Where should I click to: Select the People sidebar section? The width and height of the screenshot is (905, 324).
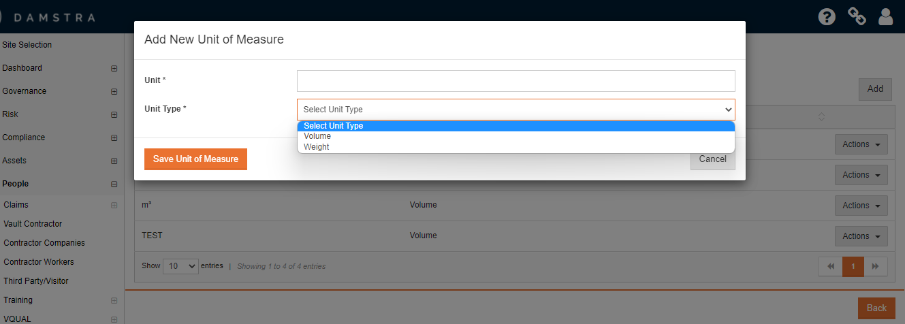[16, 184]
